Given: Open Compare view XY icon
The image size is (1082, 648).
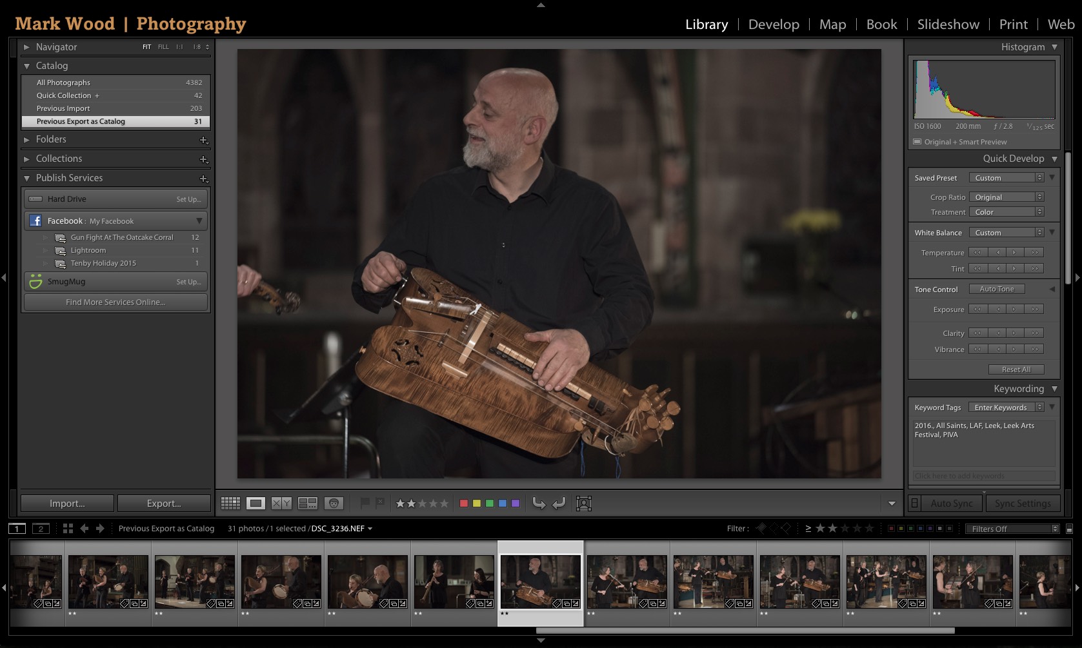Looking at the screenshot, I should [x=281, y=504].
